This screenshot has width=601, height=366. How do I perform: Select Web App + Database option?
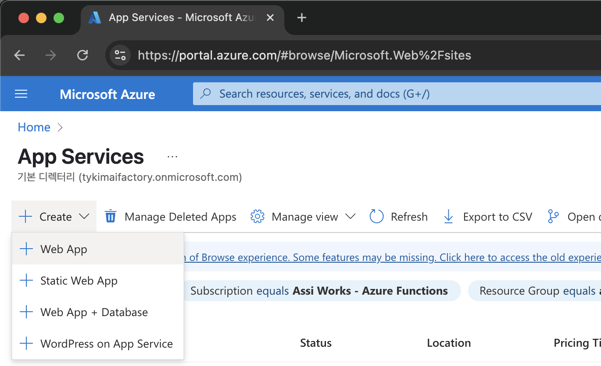pos(94,312)
